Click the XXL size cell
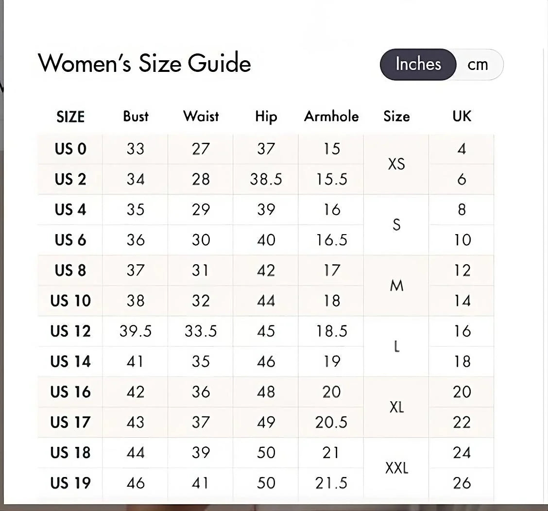 tap(396, 468)
